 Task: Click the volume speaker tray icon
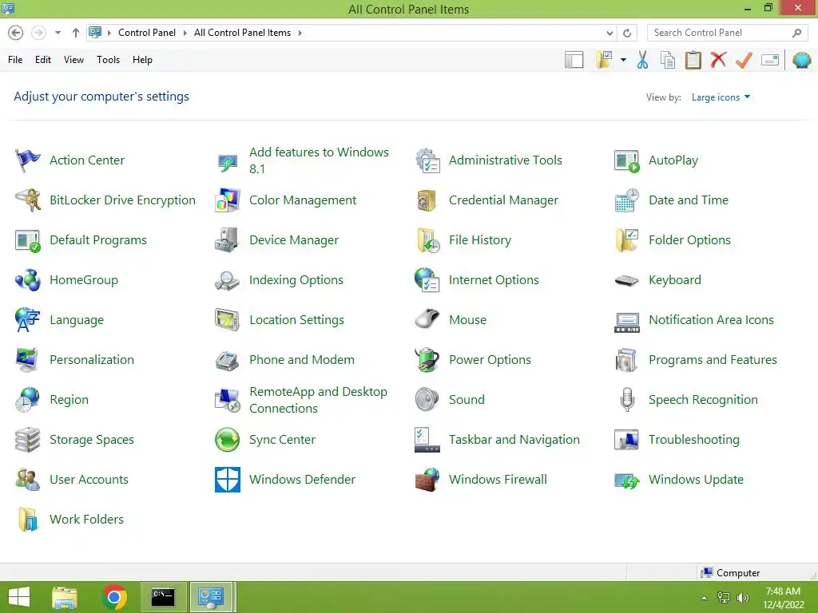743,598
